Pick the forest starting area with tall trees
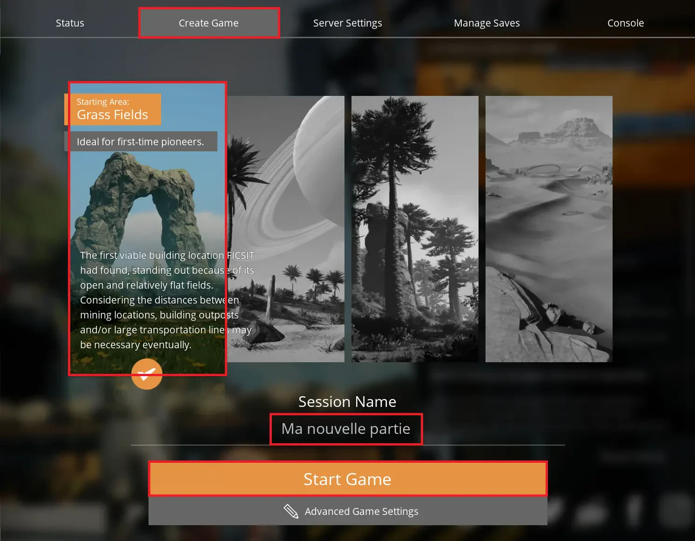 coord(414,228)
